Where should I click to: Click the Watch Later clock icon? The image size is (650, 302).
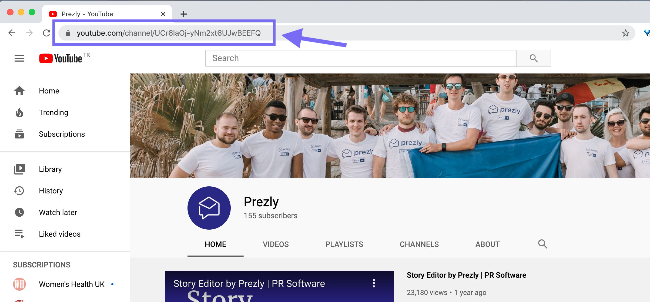coord(19,213)
